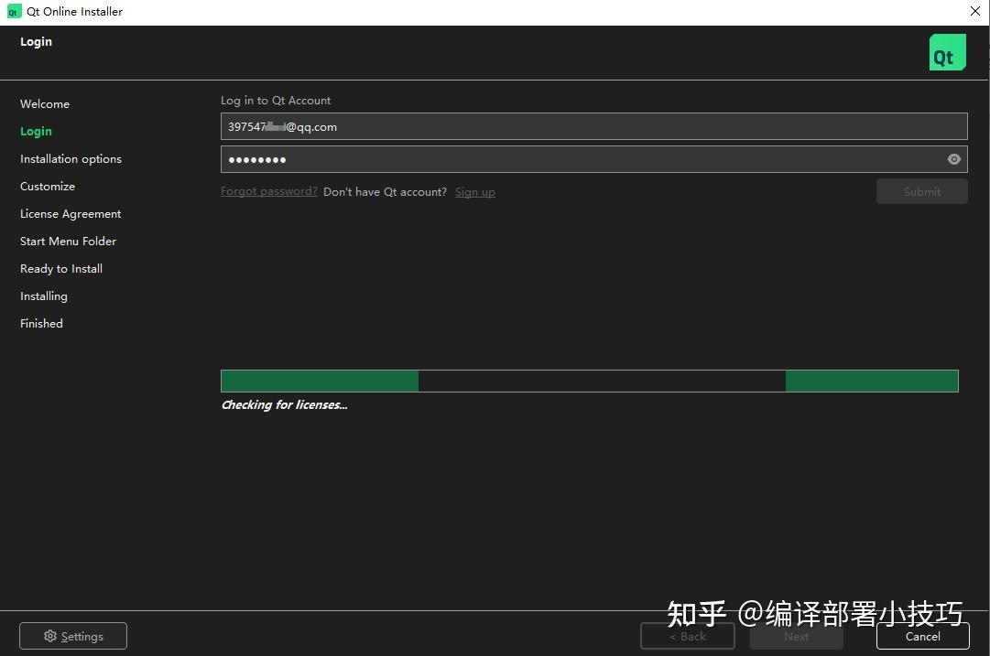Screen dimensions: 990x656
Task: Open the Sign up link
Action: click(x=474, y=191)
